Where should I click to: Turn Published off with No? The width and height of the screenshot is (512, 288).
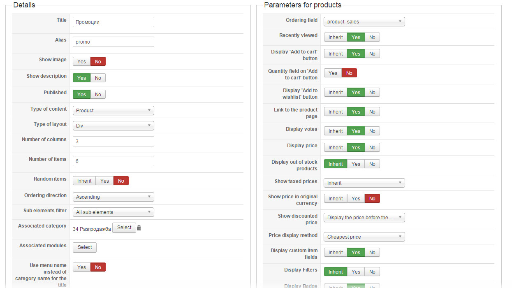98,94
